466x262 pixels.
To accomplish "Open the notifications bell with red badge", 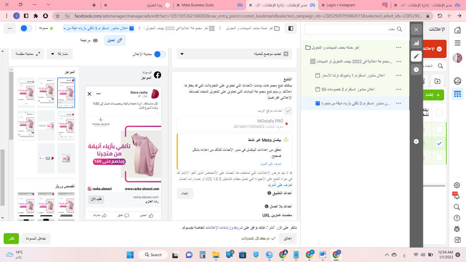I will (x=456, y=196).
